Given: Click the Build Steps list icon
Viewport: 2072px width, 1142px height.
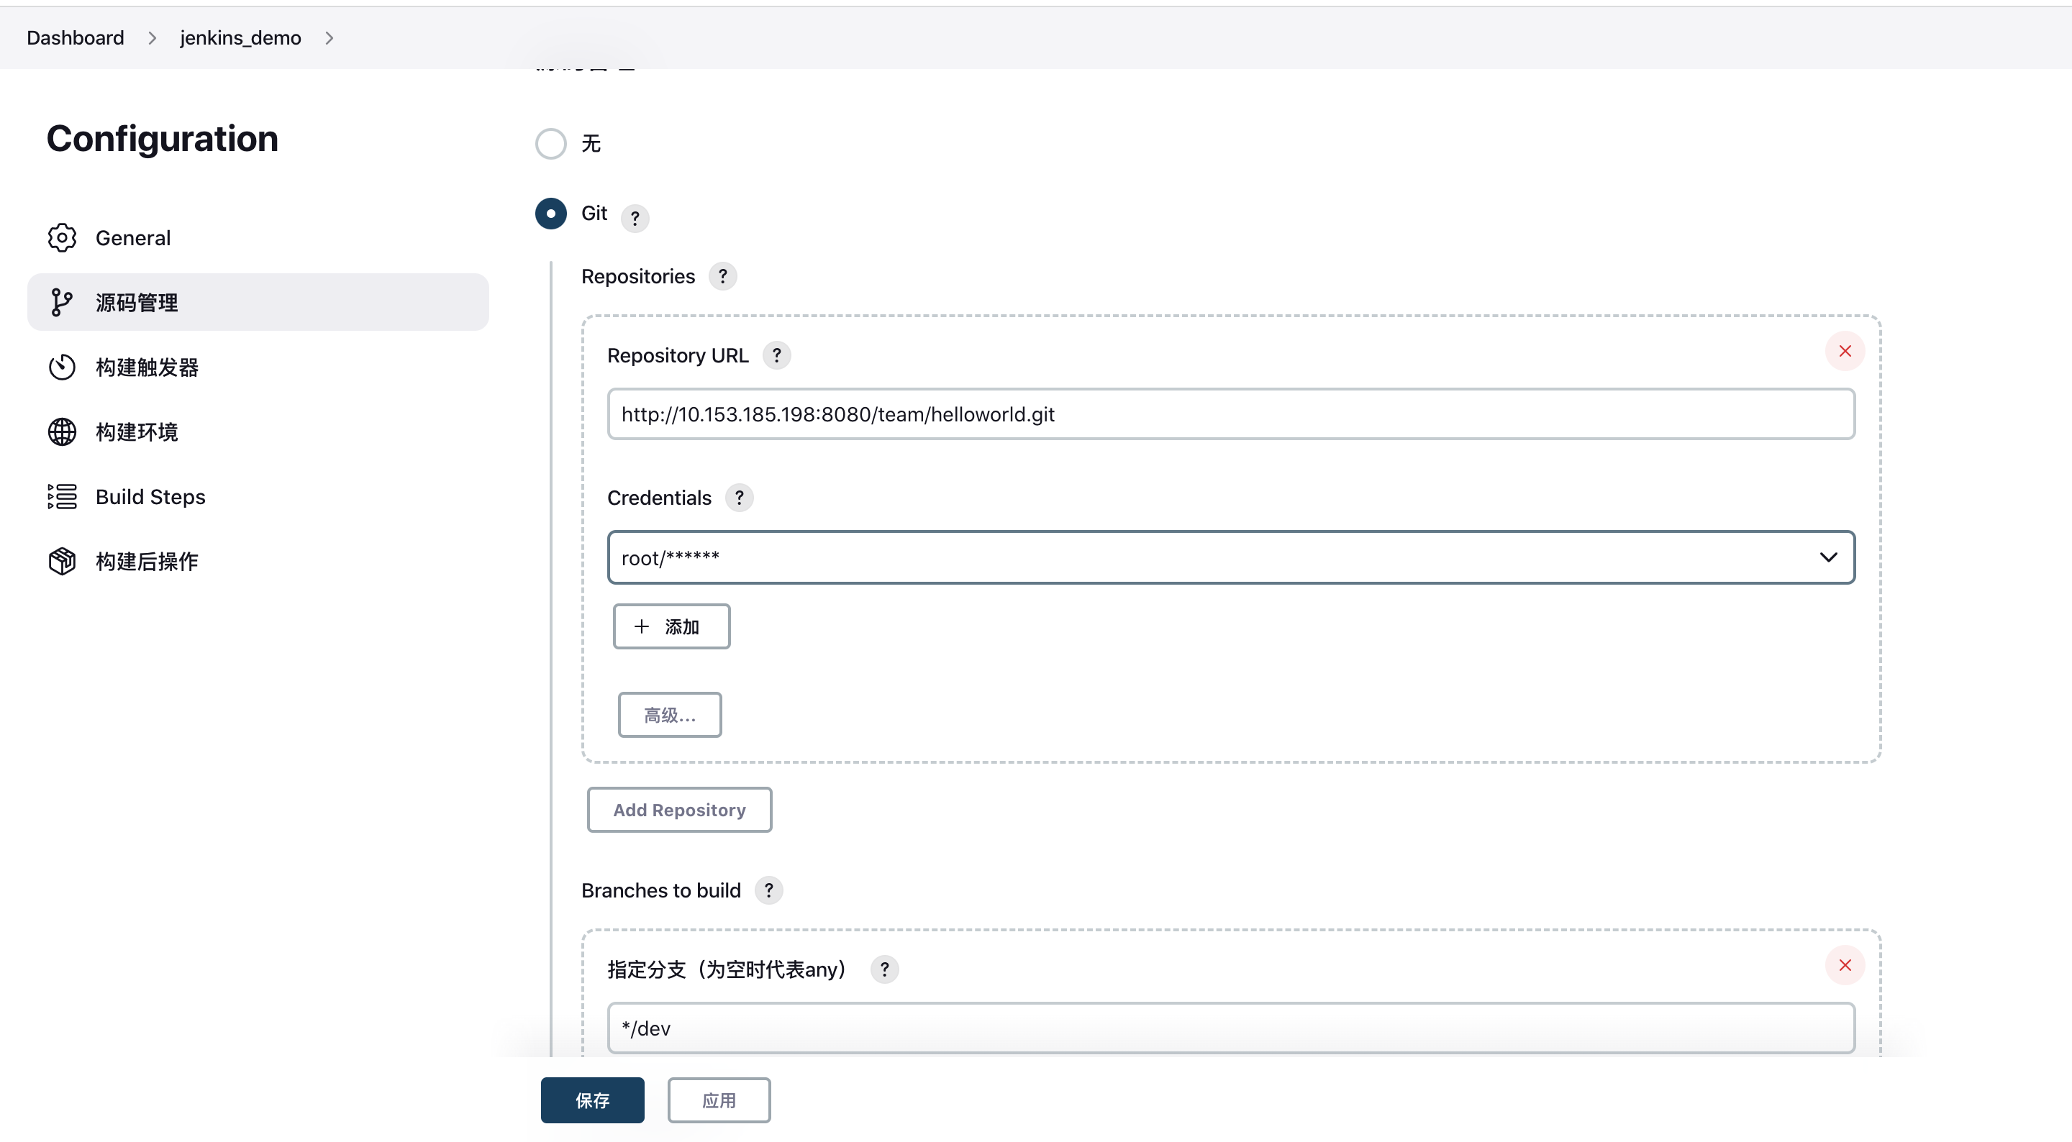Looking at the screenshot, I should click(x=62, y=497).
